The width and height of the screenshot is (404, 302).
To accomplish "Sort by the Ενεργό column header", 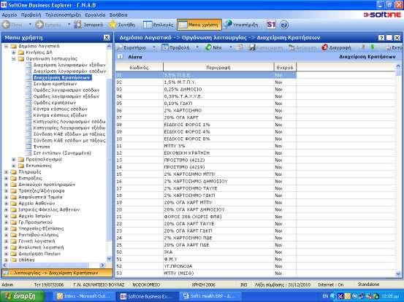I will pos(285,67).
